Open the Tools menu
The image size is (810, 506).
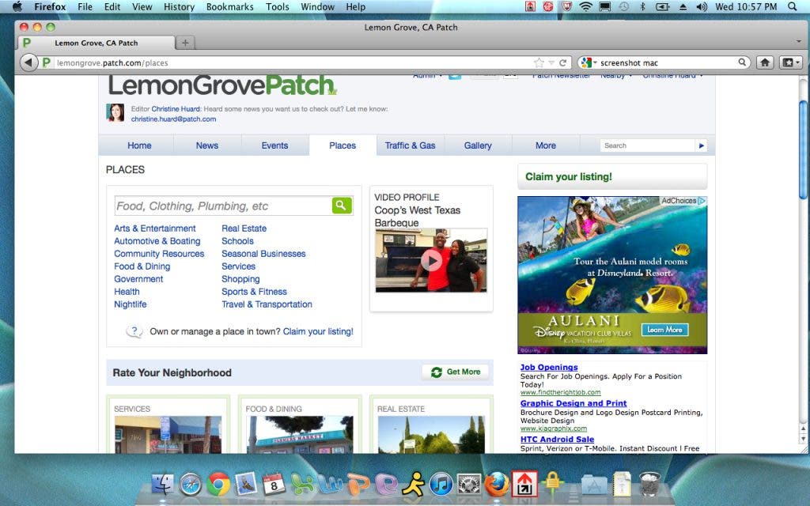coord(278,6)
